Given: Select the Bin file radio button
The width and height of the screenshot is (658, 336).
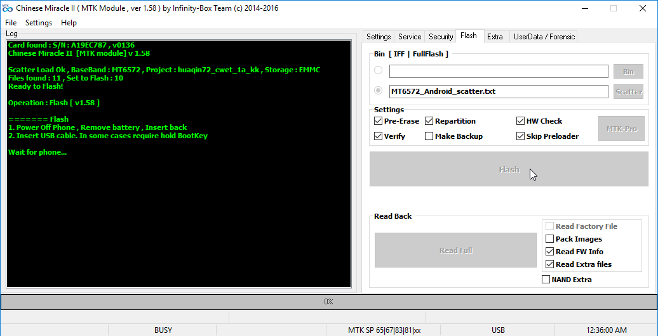Looking at the screenshot, I should tap(378, 70).
